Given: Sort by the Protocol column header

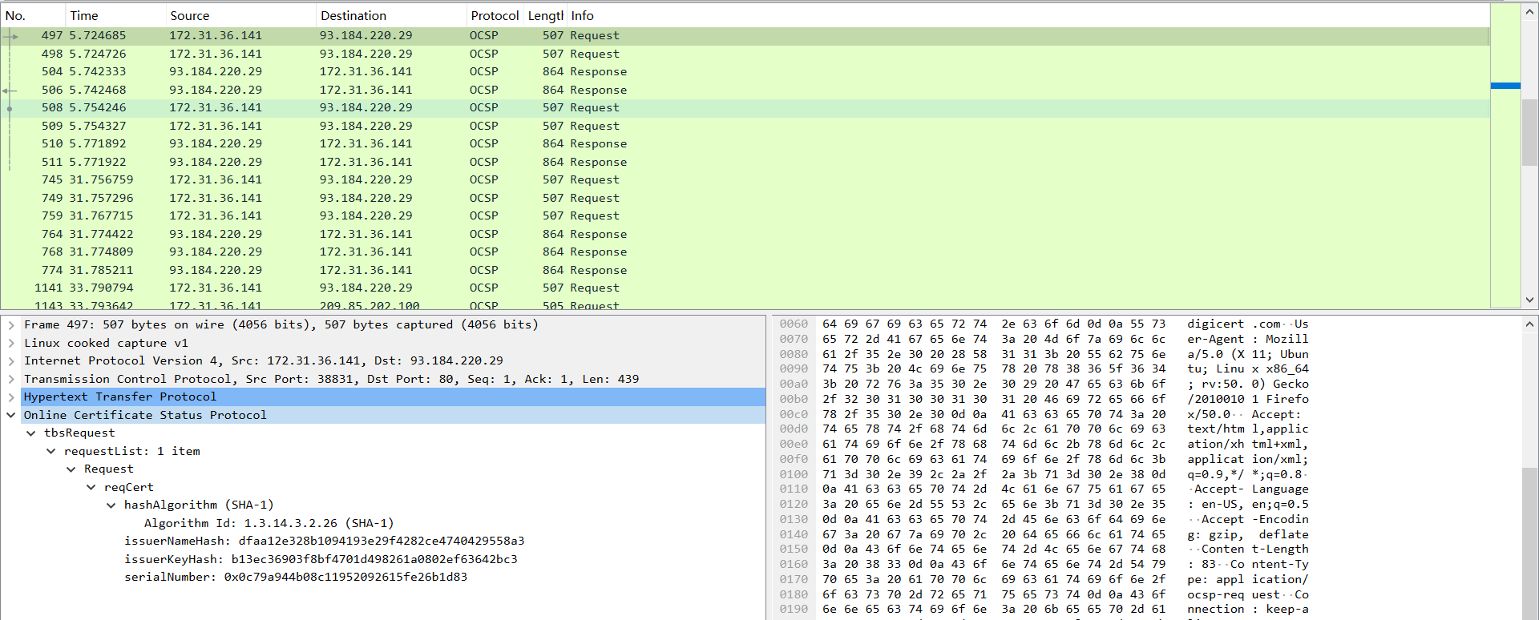Looking at the screenshot, I should [x=495, y=15].
